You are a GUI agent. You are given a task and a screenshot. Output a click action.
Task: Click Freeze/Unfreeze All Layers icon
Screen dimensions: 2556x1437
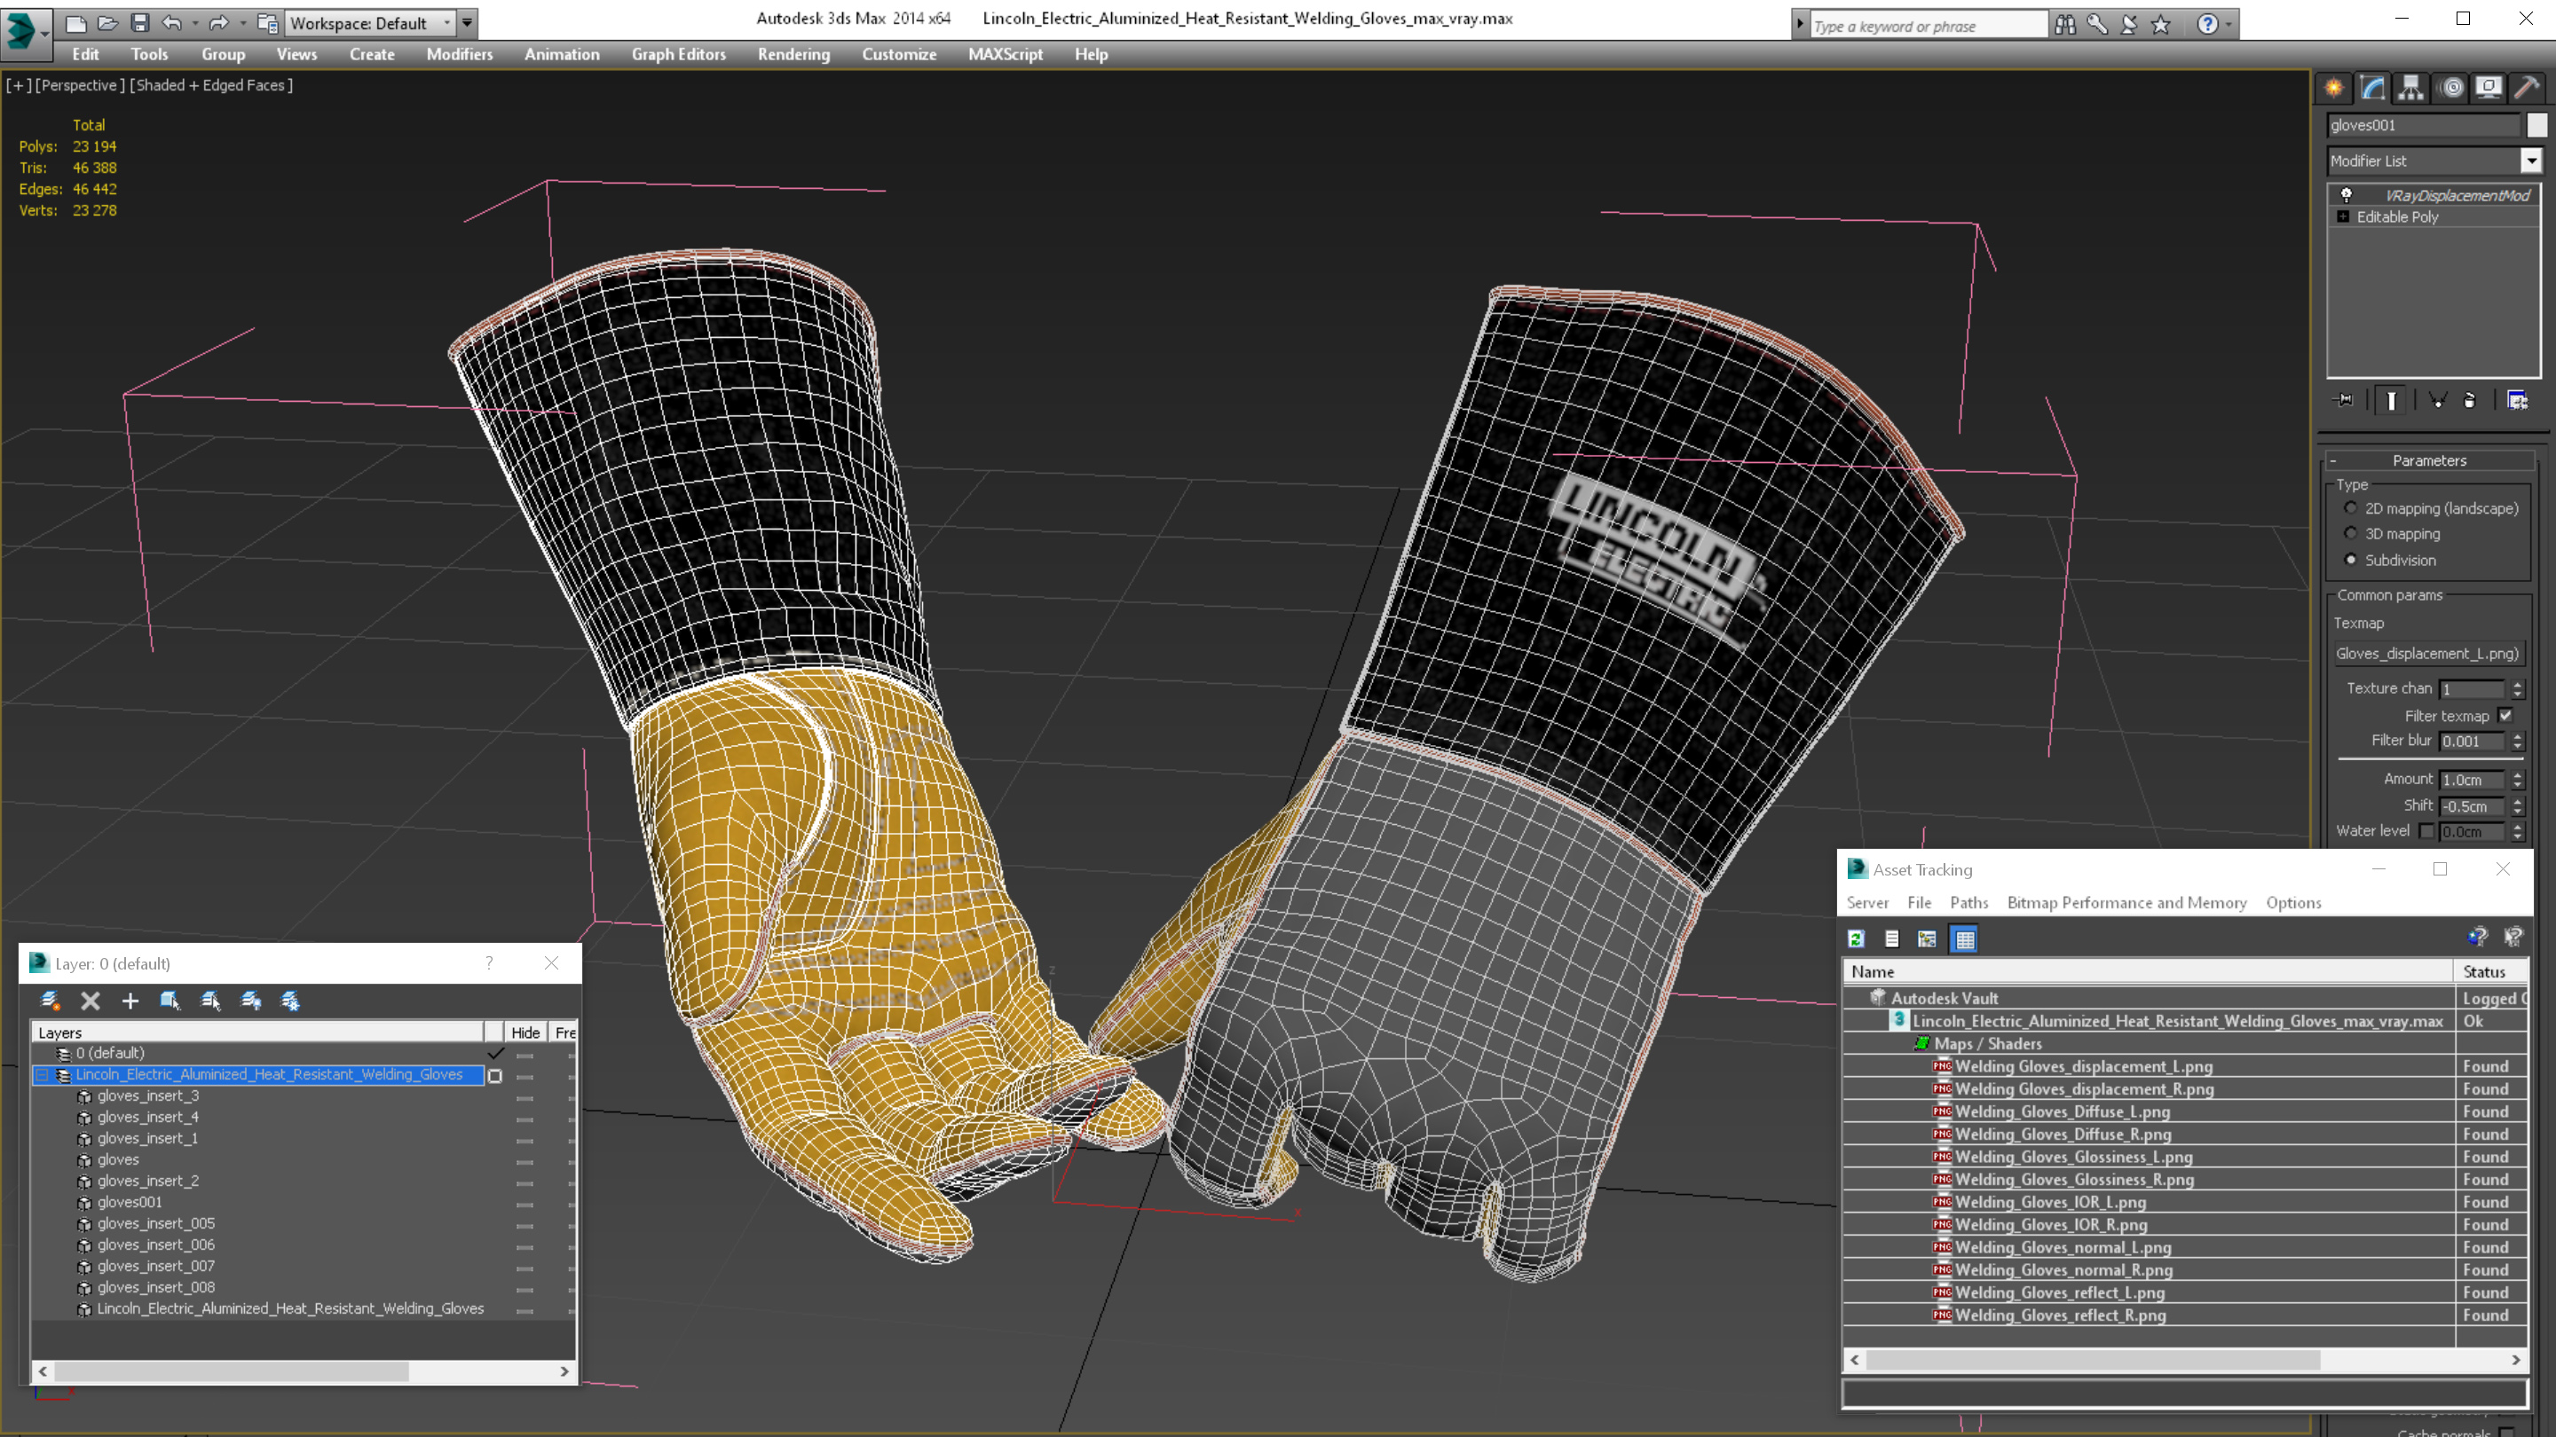click(291, 1001)
